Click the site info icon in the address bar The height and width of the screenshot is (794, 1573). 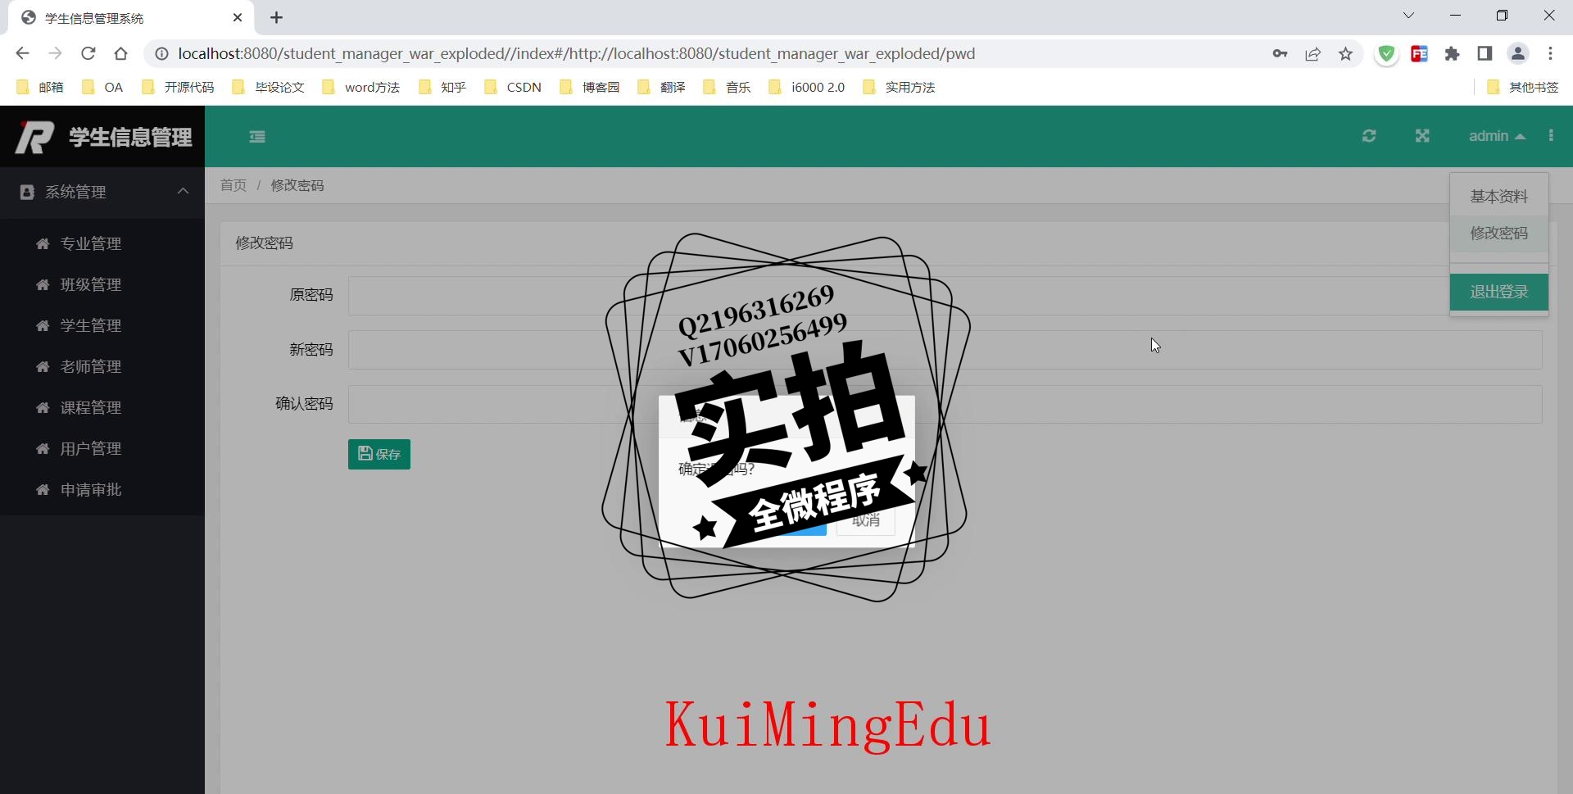coord(162,53)
